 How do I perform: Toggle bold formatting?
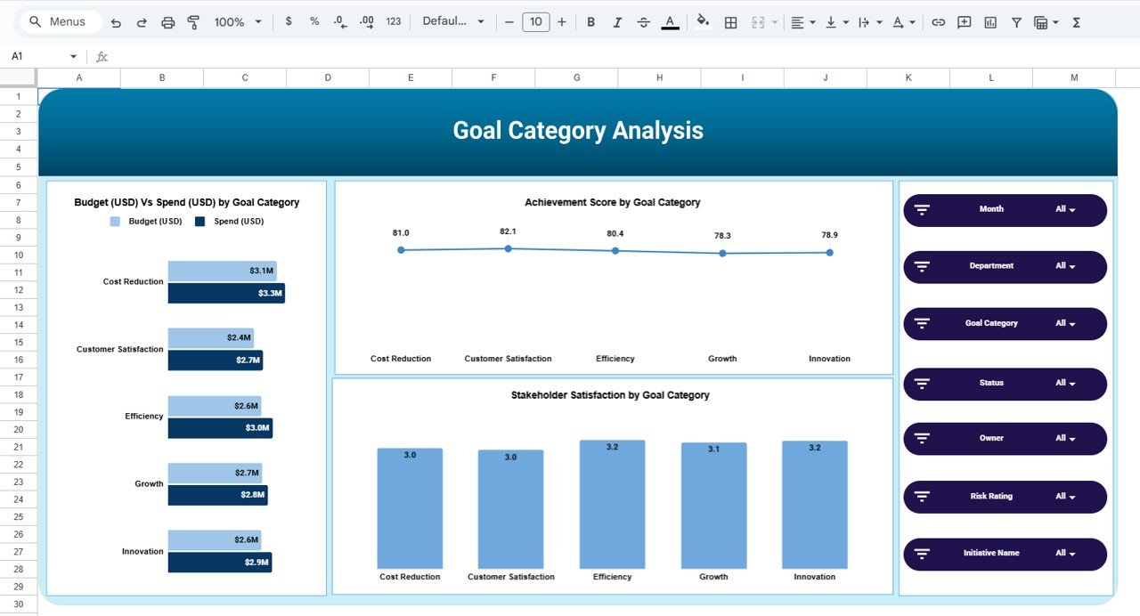pos(590,22)
